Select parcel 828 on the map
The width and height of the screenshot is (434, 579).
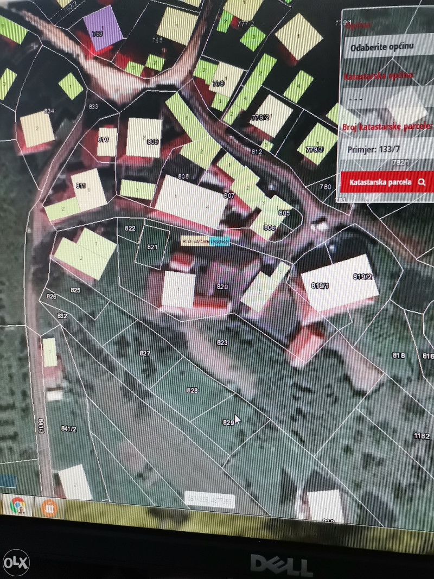tap(192, 390)
